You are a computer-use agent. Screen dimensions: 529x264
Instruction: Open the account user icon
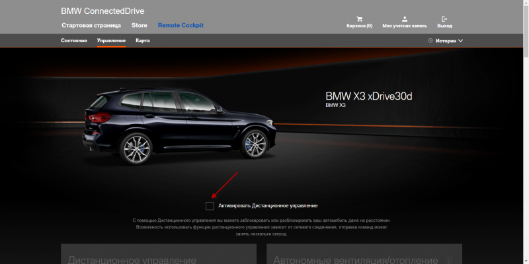[x=405, y=19]
